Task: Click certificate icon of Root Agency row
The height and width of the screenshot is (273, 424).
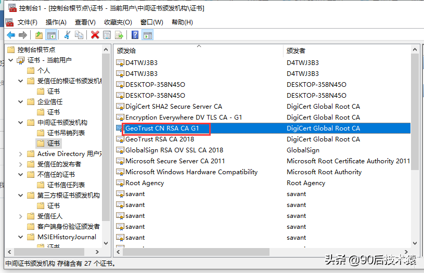Action: coord(120,183)
